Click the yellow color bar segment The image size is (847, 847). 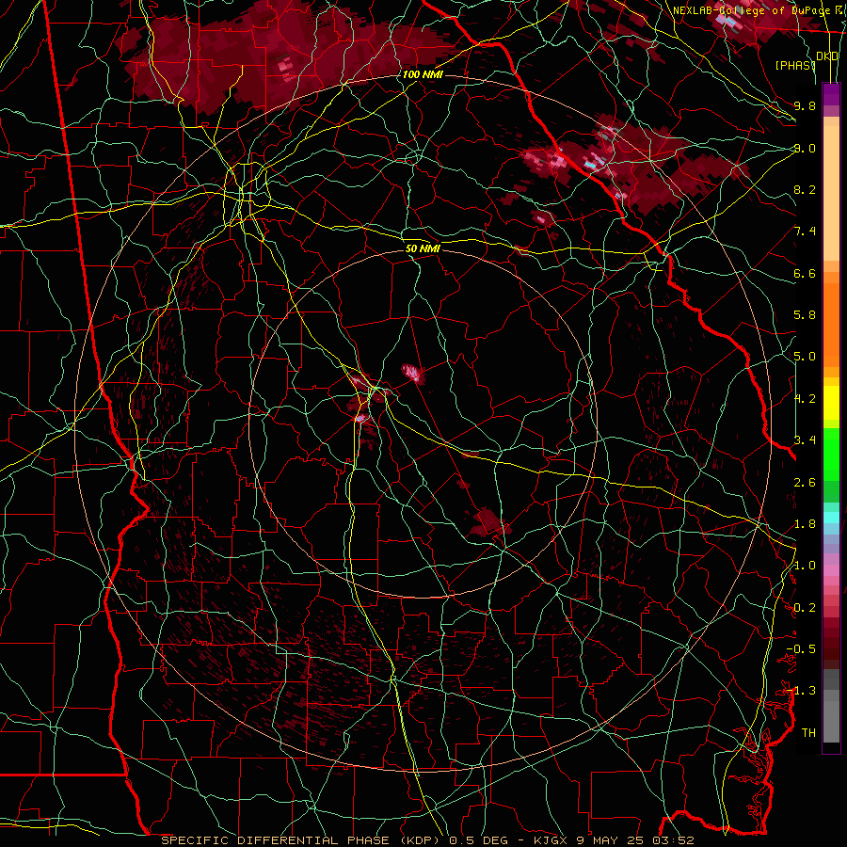click(x=831, y=403)
